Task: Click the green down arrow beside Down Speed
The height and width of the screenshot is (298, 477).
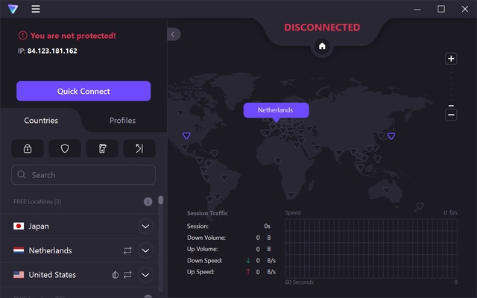Action: [x=248, y=260]
